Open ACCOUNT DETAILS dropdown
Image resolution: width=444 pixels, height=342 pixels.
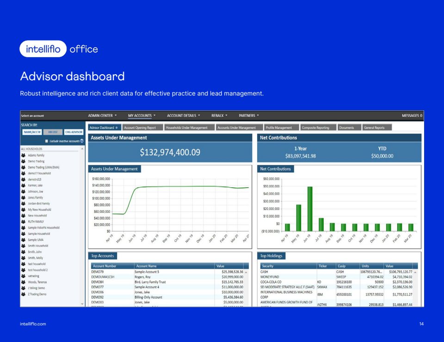(x=183, y=115)
